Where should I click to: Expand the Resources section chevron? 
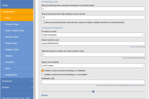pyautogui.click(x=32, y=81)
